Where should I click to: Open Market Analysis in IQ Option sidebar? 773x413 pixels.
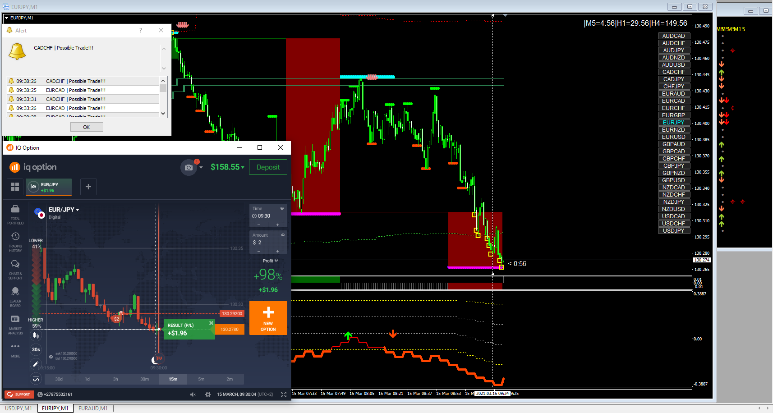tap(15, 324)
